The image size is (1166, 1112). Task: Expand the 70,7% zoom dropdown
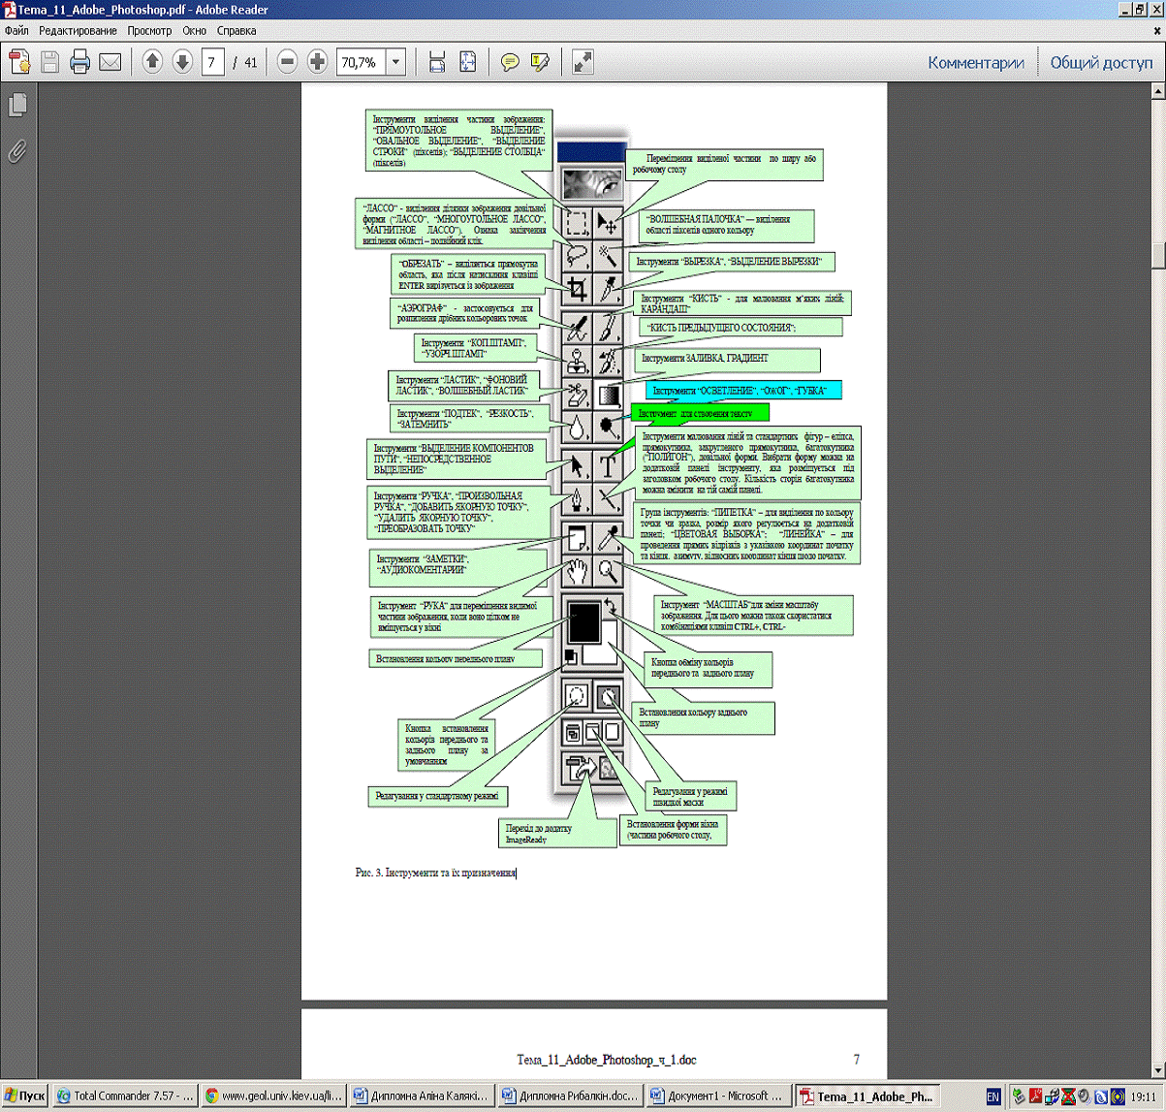(395, 63)
